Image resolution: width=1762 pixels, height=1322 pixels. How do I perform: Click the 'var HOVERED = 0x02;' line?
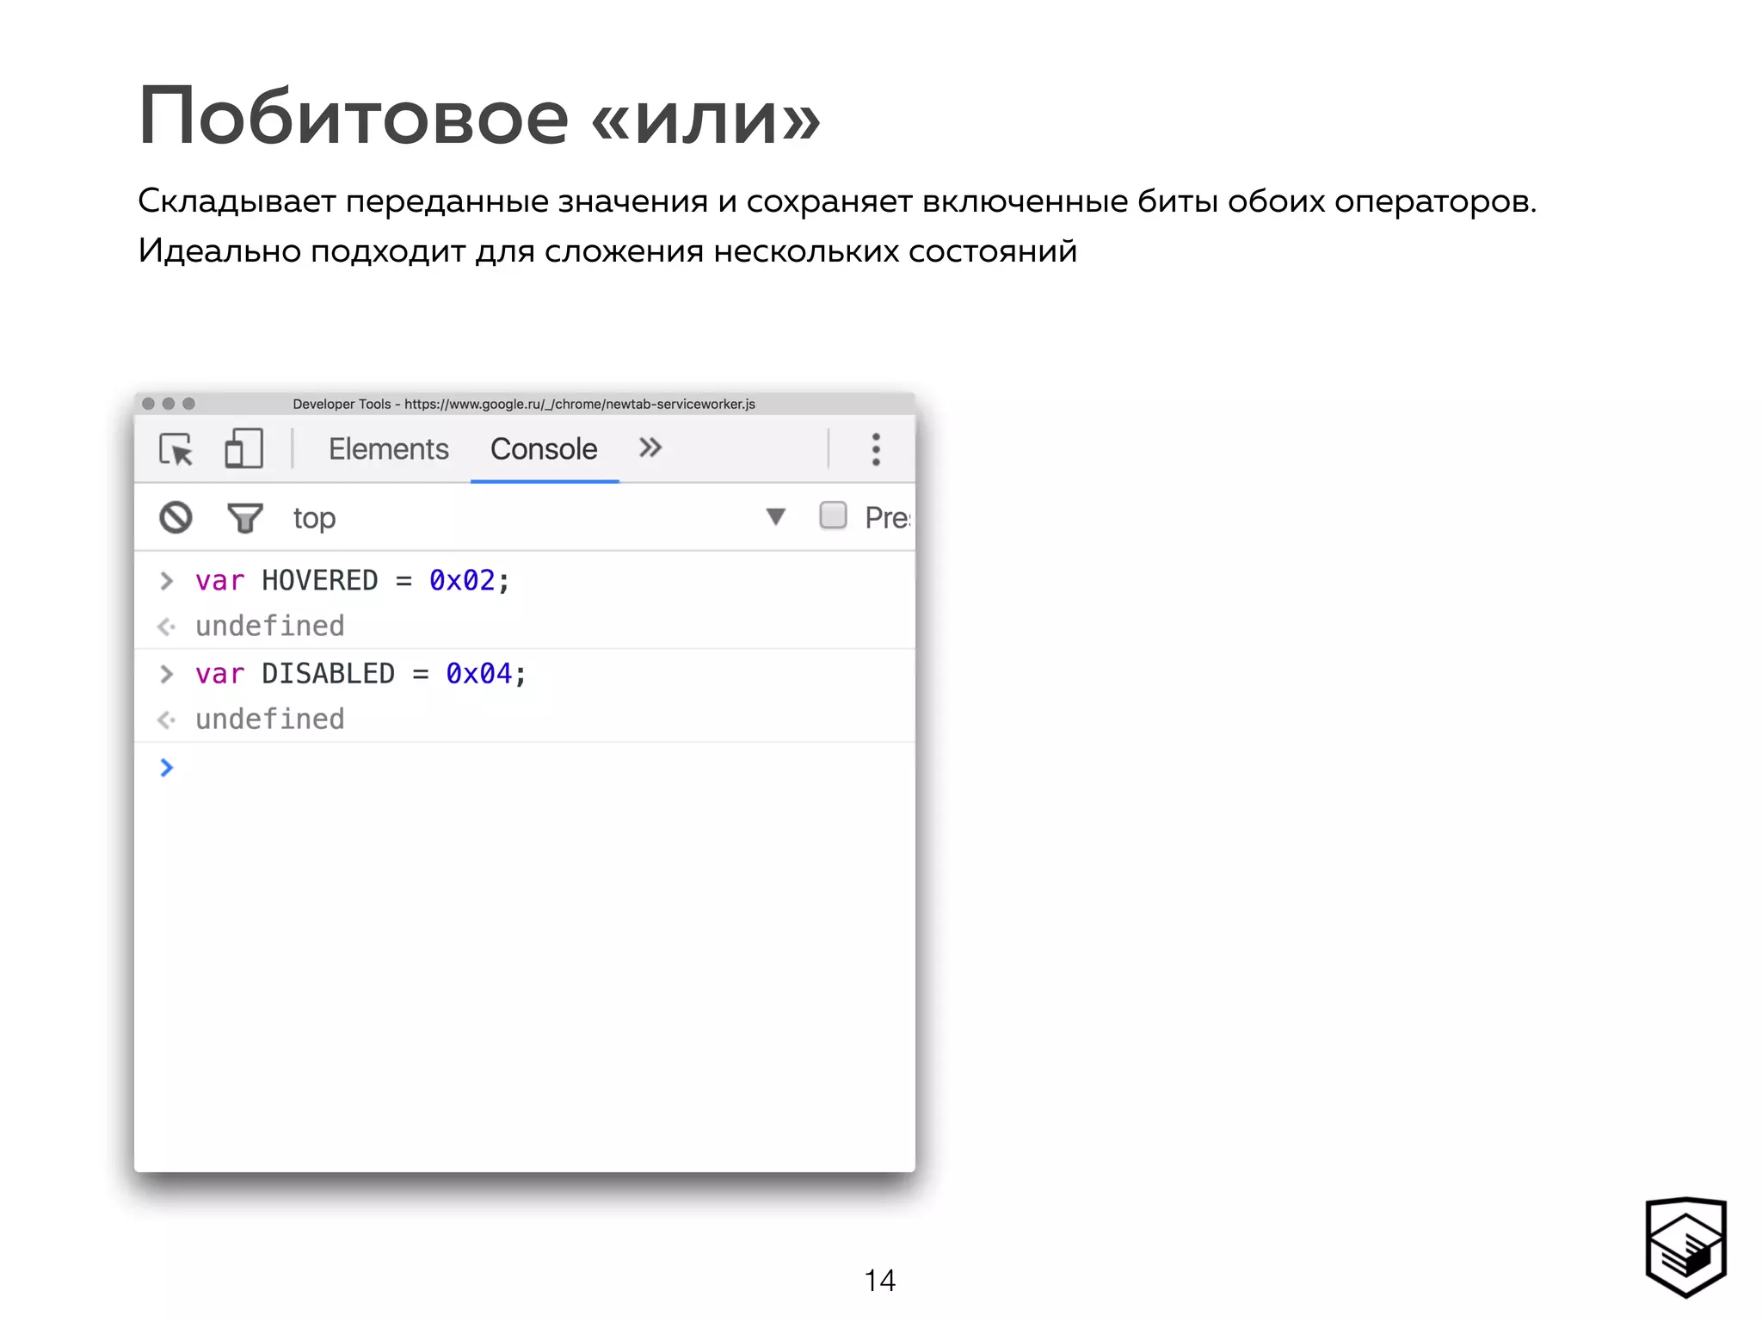click(x=352, y=581)
